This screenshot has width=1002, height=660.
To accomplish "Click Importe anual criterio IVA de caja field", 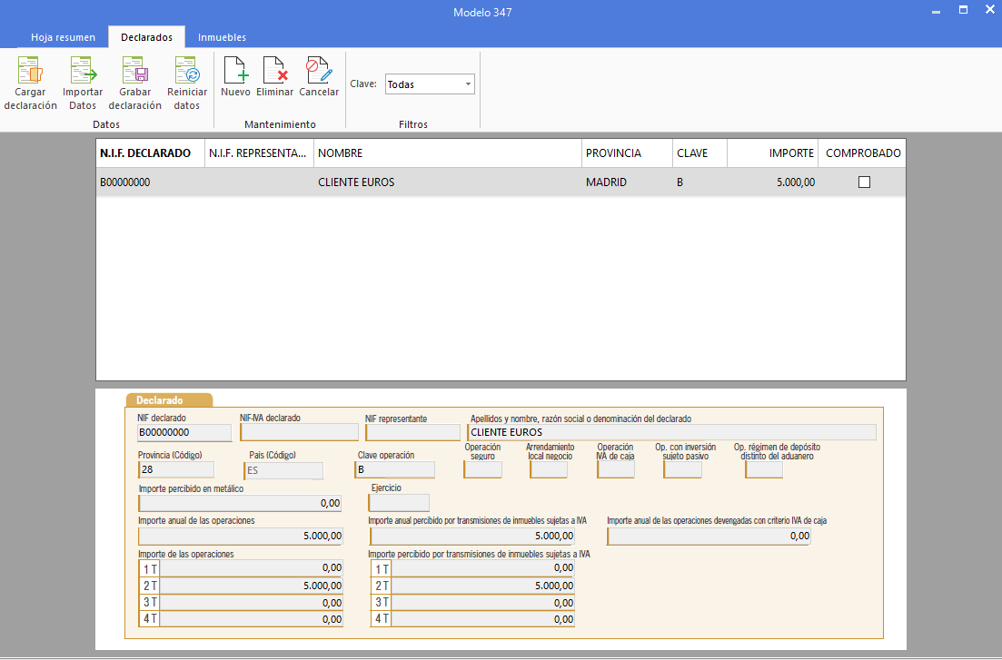I will (x=709, y=536).
